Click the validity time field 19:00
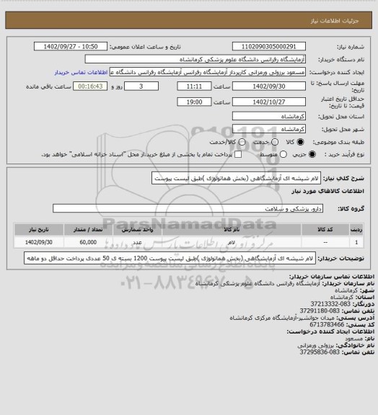 pyautogui.click(x=194, y=102)
